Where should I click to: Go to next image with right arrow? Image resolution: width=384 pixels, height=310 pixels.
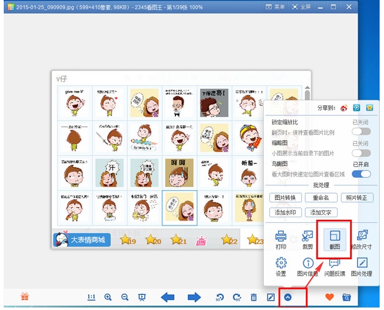pyautogui.click(x=194, y=297)
